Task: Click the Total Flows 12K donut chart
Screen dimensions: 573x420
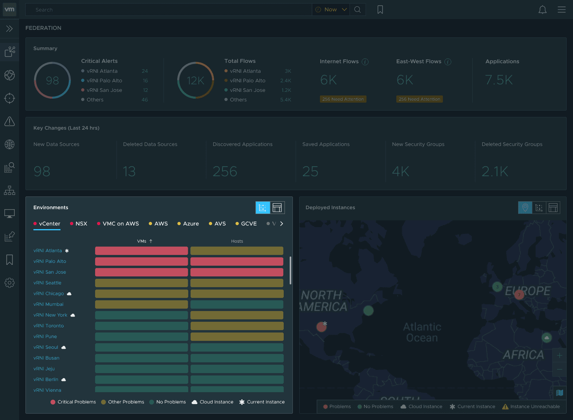Action: pos(196,80)
